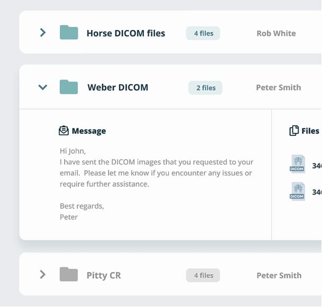
Task: Open the first DICOM file icon
Action: 297,164
